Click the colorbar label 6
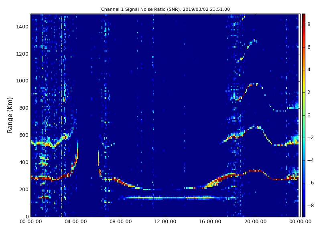Screen dimensions: 321x240 tap(309, 47)
